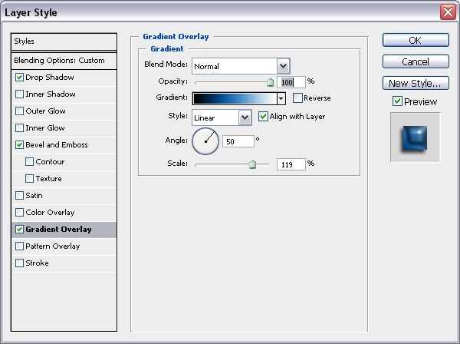Open the blue gradient swatch editor
This screenshot has width=460, height=344.
pyautogui.click(x=235, y=99)
